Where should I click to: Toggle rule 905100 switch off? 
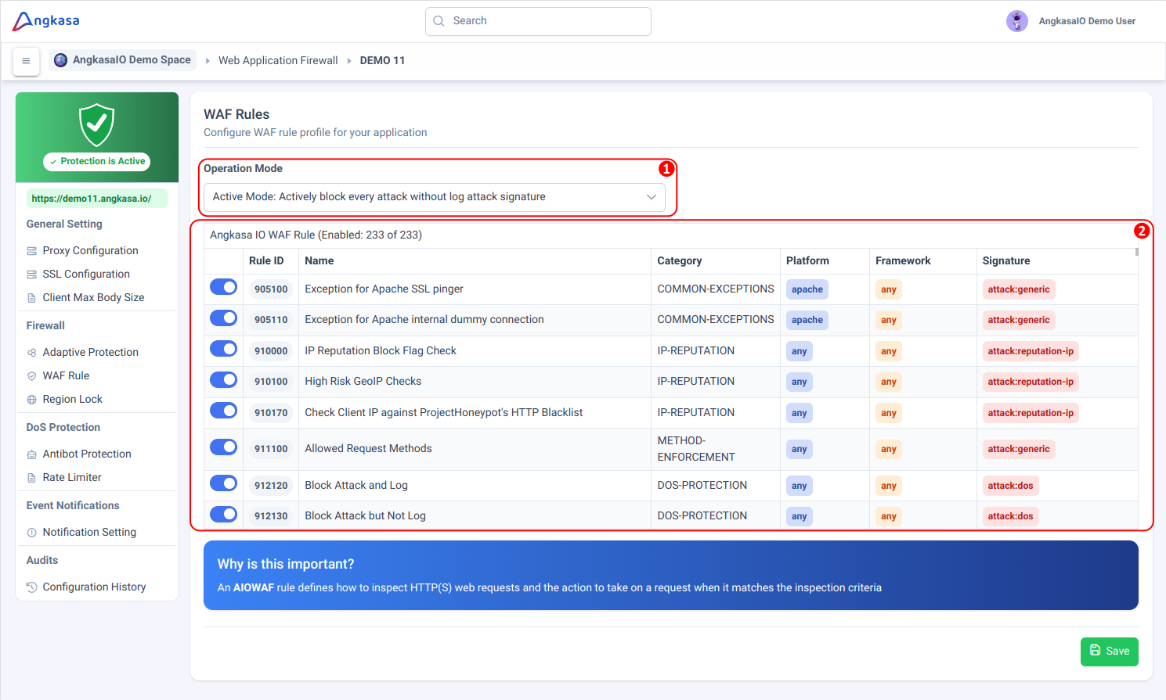(224, 287)
